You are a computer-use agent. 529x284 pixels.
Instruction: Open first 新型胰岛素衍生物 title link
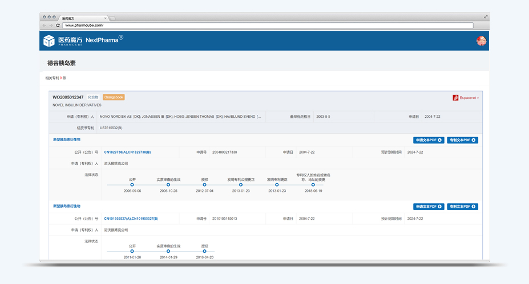67,139
